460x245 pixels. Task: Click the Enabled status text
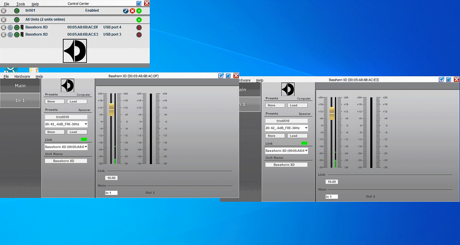coord(92,11)
